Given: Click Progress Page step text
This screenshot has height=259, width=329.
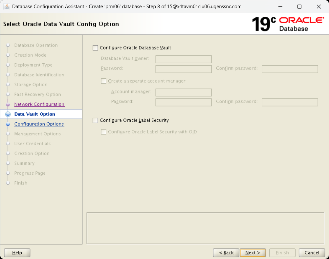Looking at the screenshot, I should click(x=30, y=173).
